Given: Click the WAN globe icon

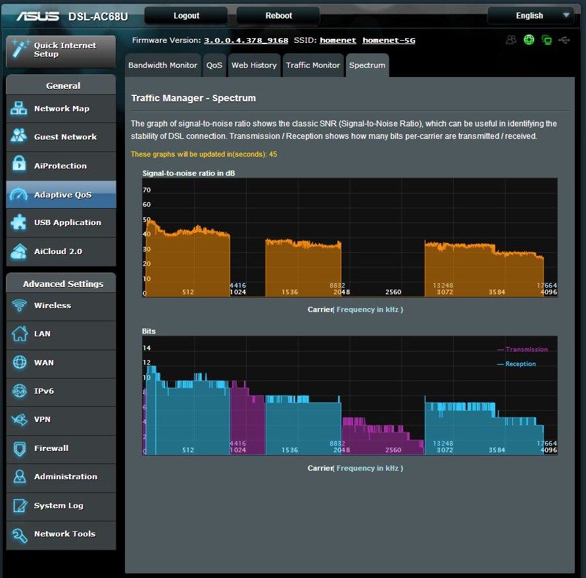Looking at the screenshot, I should pyautogui.click(x=20, y=362).
